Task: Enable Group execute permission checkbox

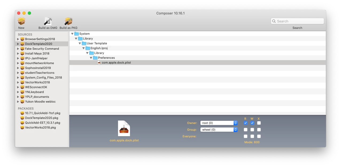Action: click(x=259, y=130)
